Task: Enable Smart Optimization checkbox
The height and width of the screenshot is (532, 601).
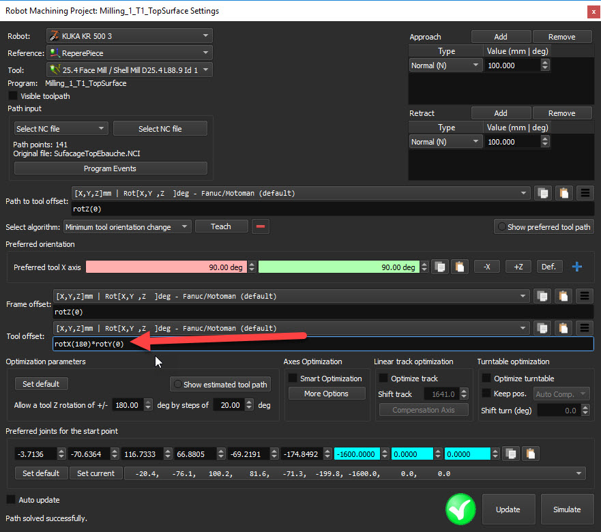Action: (293, 379)
